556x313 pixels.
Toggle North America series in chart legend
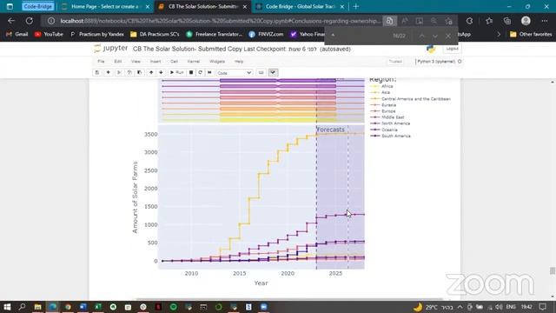click(x=390, y=123)
